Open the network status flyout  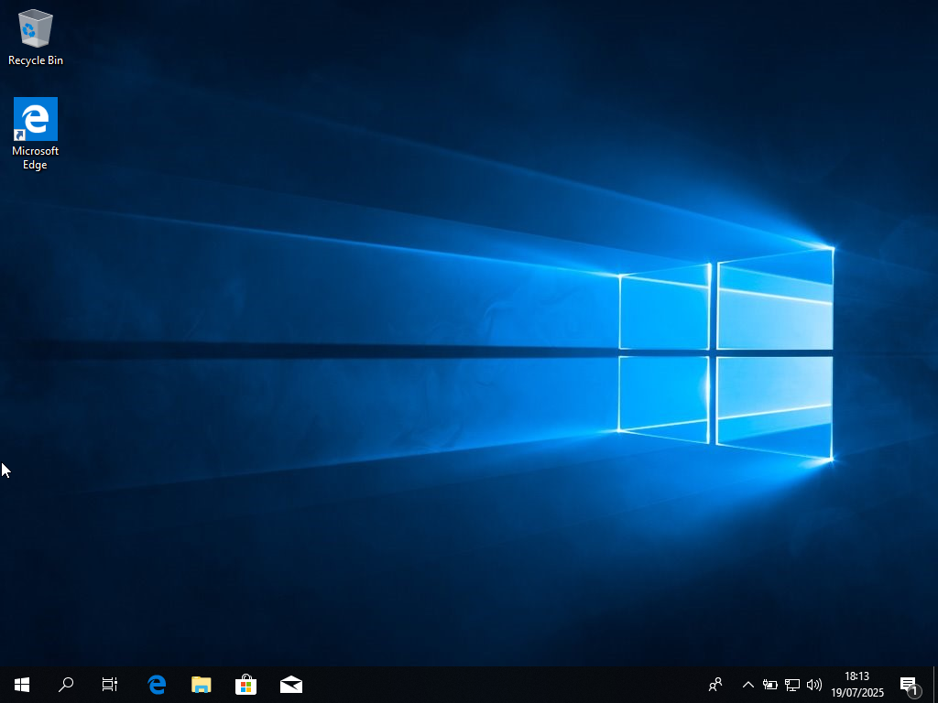pyautogui.click(x=791, y=685)
